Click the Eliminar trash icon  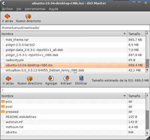pyautogui.click(x=81, y=79)
